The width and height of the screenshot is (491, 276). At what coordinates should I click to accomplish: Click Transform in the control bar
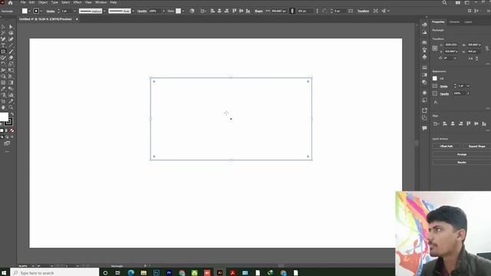(x=363, y=11)
